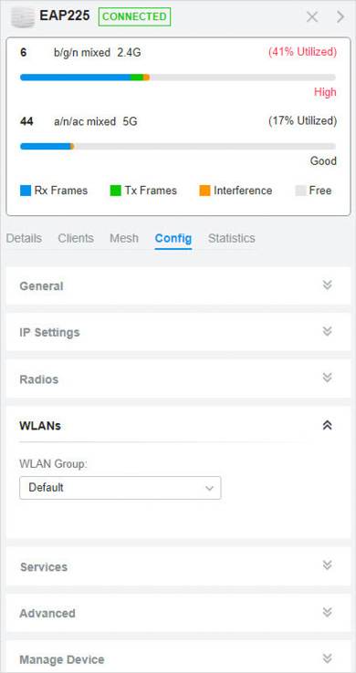Expand the Radios section chevron
The height and width of the screenshot is (673, 356).
coord(327,378)
